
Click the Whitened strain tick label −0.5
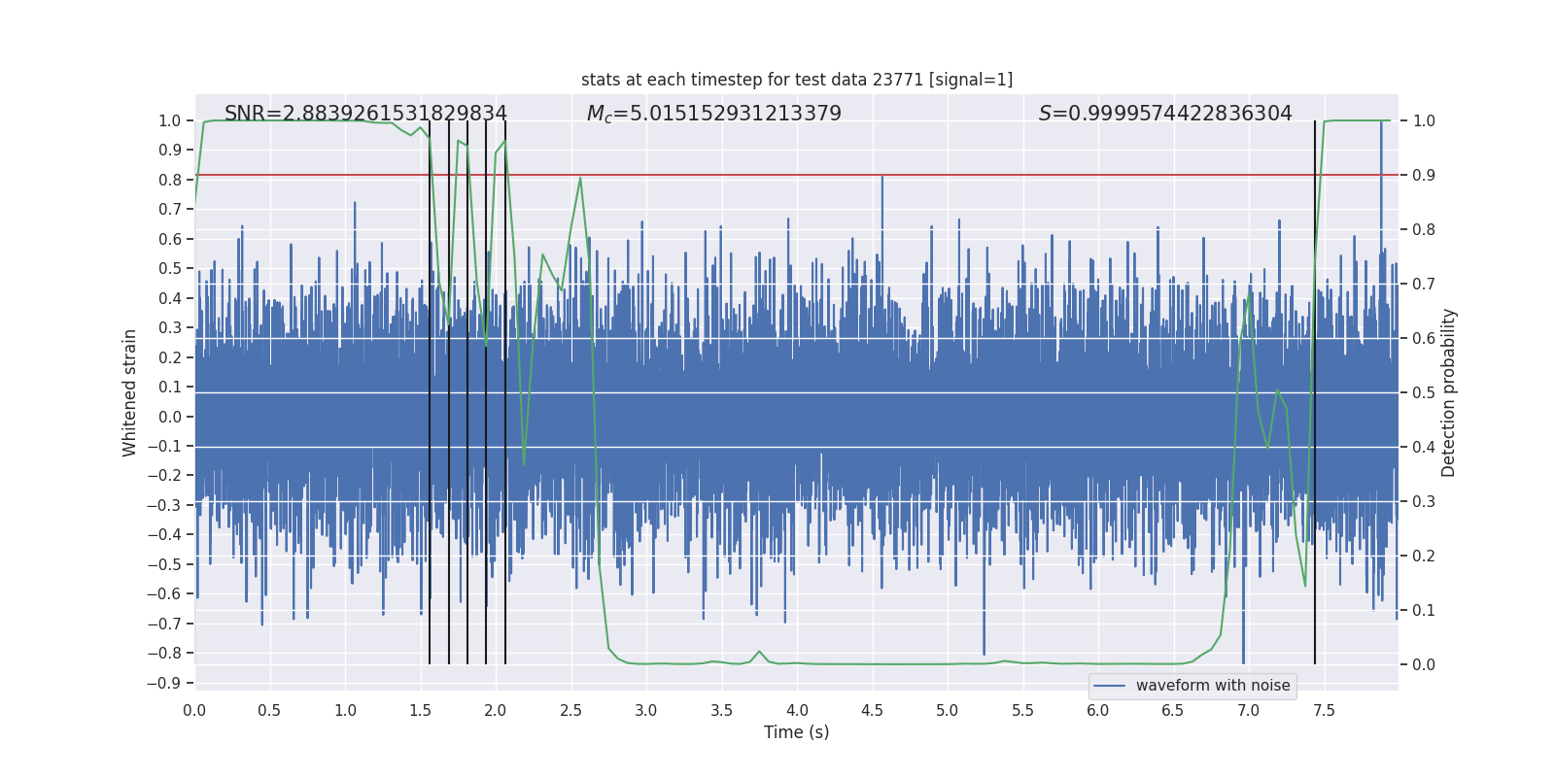(164, 564)
